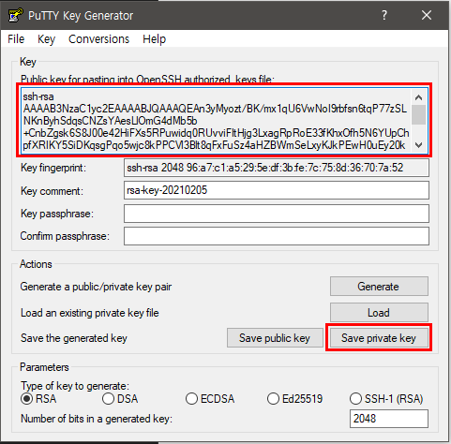Screen dimensions: 451x444
Task: Click the 'Generate a public/private key pair' label
Action: (x=96, y=287)
